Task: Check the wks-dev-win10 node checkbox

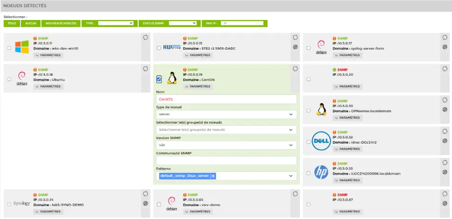Action: click(9, 48)
